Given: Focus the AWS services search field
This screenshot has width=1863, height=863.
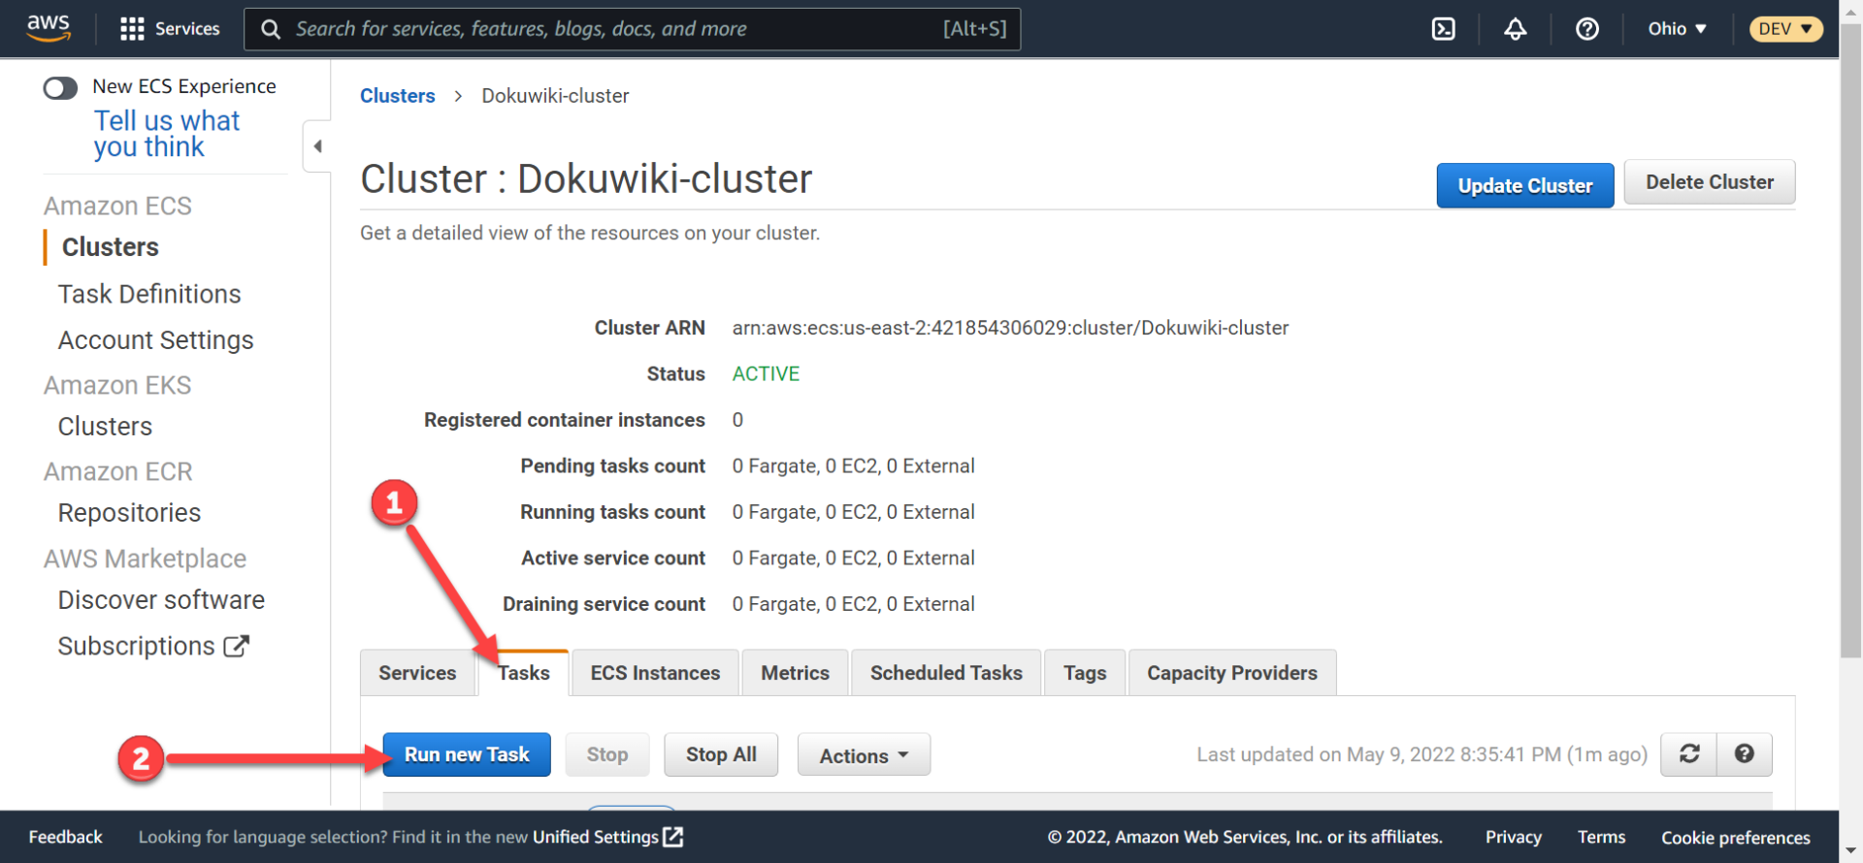Looking at the screenshot, I should pyautogui.click(x=632, y=29).
